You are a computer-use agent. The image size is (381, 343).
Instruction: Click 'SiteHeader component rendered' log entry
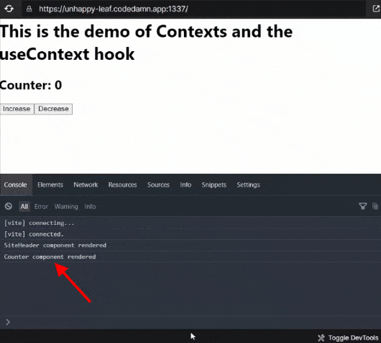[x=190, y=245]
